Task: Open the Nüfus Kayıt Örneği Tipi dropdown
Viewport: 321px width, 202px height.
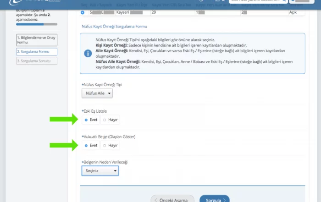Action: [x=97, y=93]
